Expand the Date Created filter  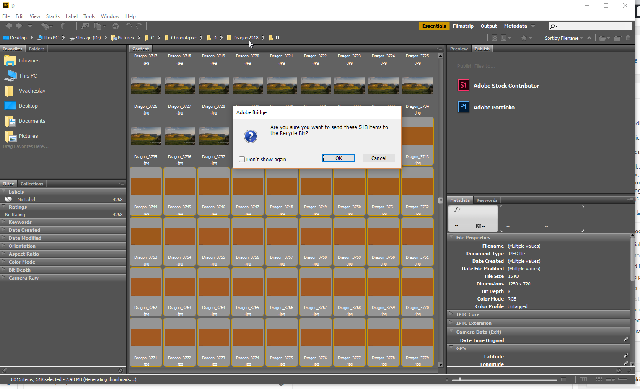(24, 230)
